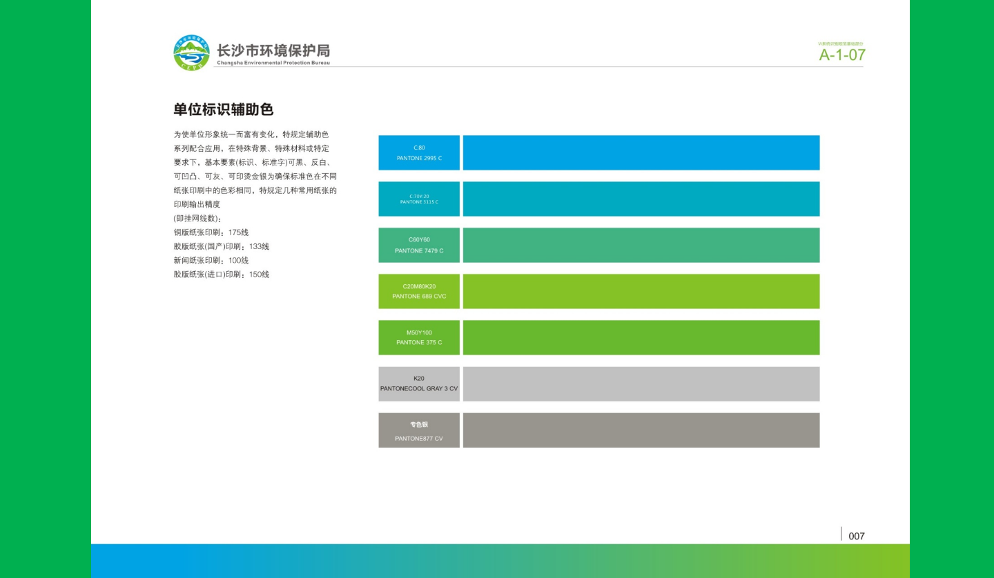Viewport: 994px width, 578px height.
Task: Click the PANTONE 689 CVC label block
Action: click(418, 291)
